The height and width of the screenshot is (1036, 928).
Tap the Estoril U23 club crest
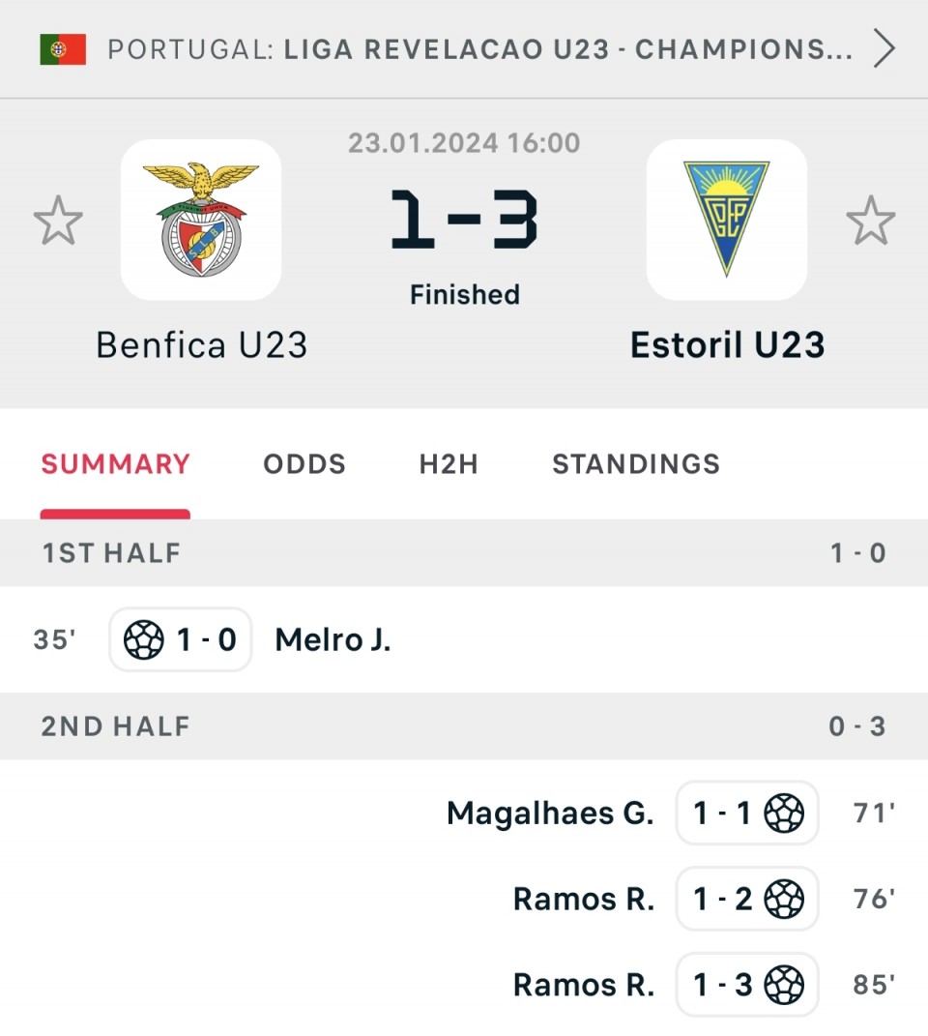[x=726, y=220]
